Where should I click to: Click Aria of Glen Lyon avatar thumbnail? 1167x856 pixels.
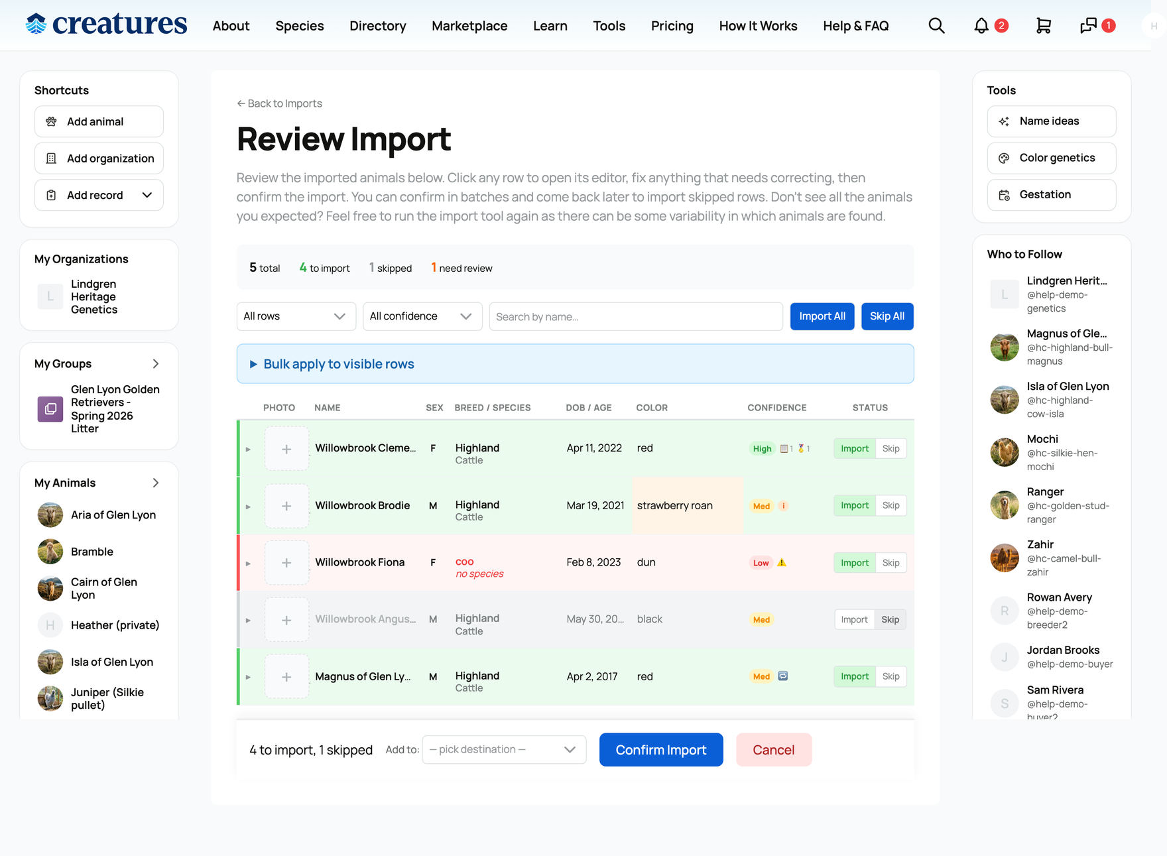tap(50, 515)
